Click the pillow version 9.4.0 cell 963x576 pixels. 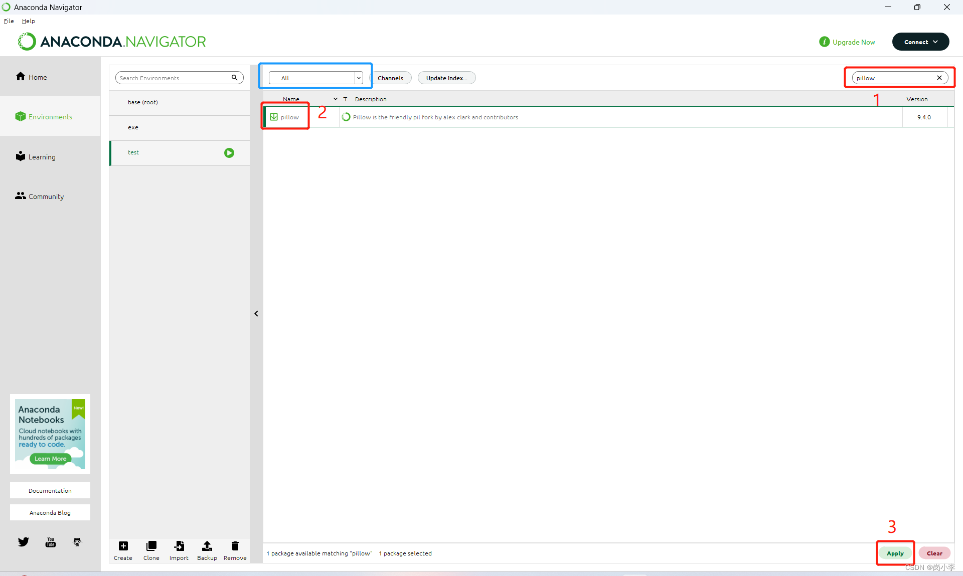coord(924,117)
